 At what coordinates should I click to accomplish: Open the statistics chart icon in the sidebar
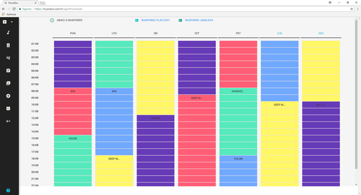8,108
